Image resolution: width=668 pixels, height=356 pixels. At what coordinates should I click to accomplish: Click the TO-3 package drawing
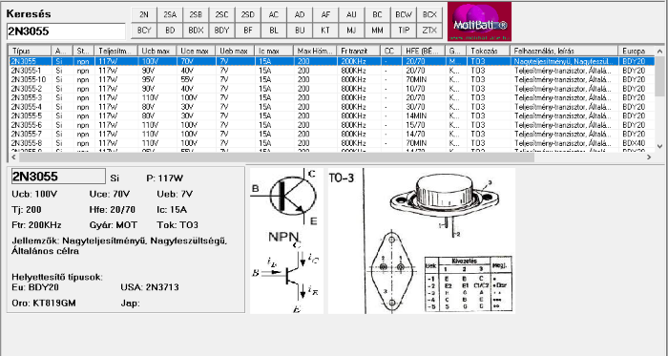pos(422,241)
